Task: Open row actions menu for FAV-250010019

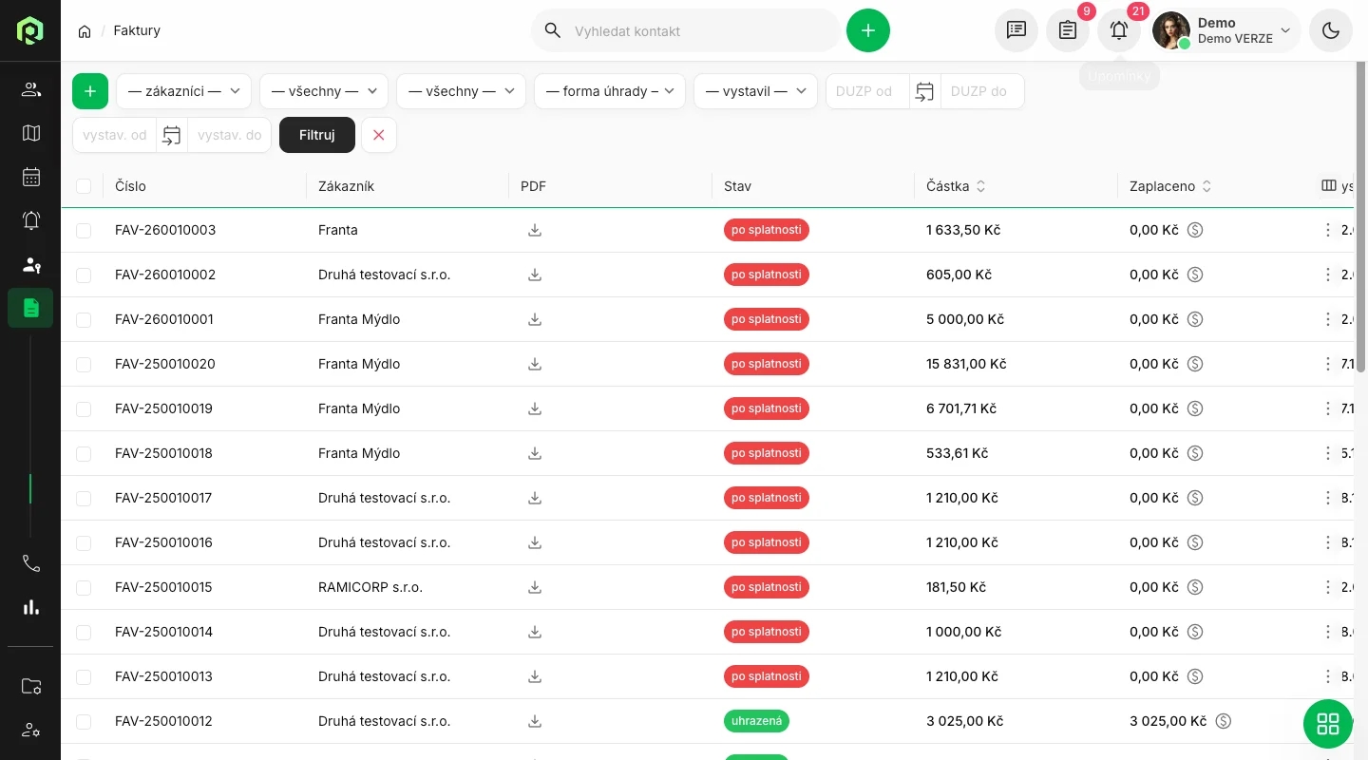Action: [x=1328, y=408]
